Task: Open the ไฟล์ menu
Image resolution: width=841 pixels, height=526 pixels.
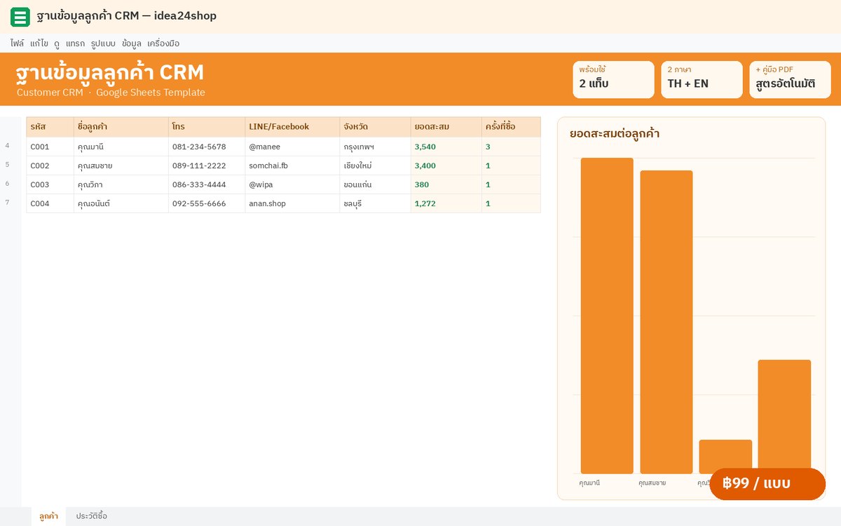Action: point(18,43)
